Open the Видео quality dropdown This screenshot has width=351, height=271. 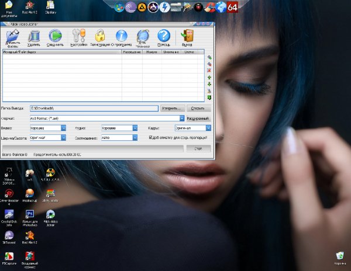(64, 128)
